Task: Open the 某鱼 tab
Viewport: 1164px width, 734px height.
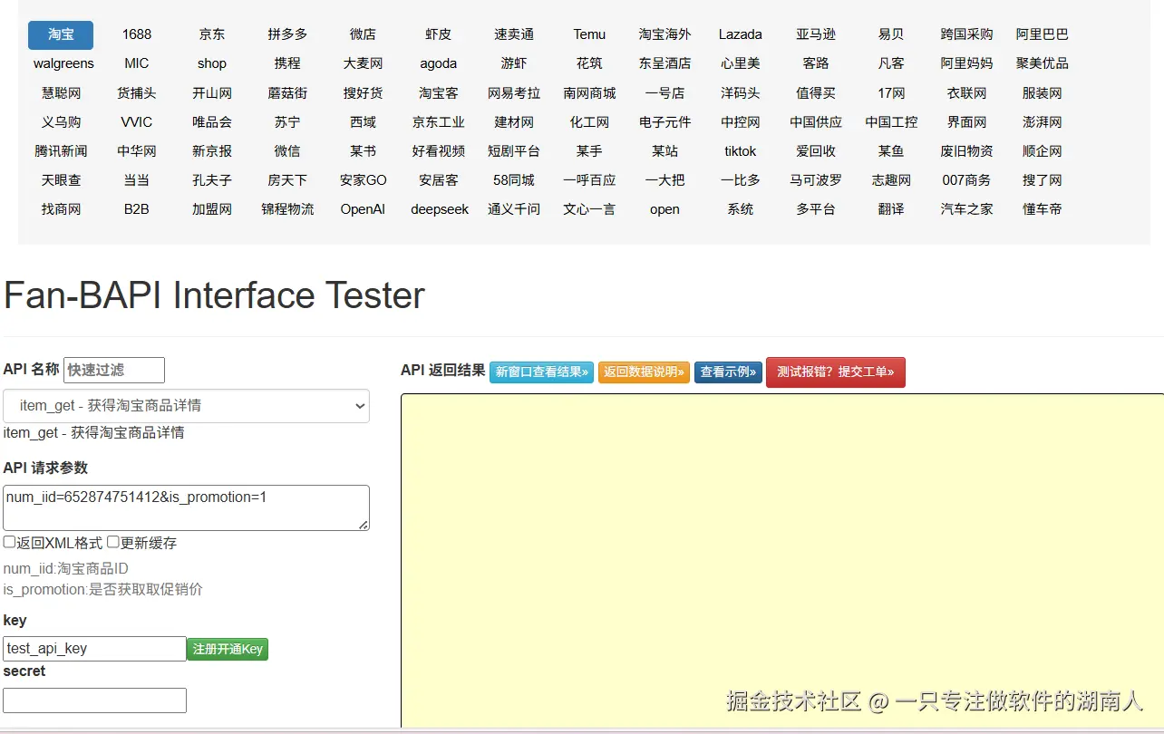Action: point(891,150)
